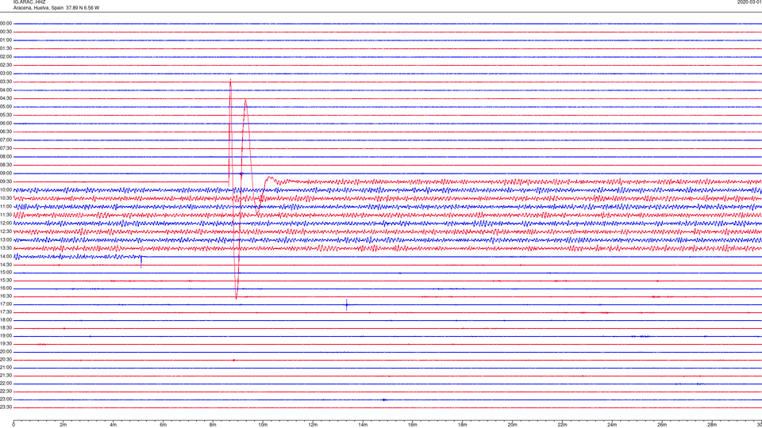This screenshot has height=428, width=762.
Task: Select the 11:00 trace time label
Action: pyautogui.click(x=6, y=206)
